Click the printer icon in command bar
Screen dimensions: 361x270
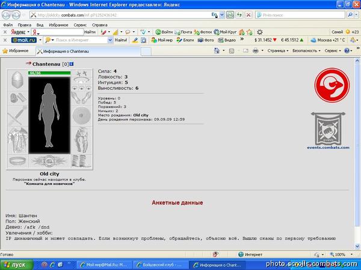click(256, 51)
